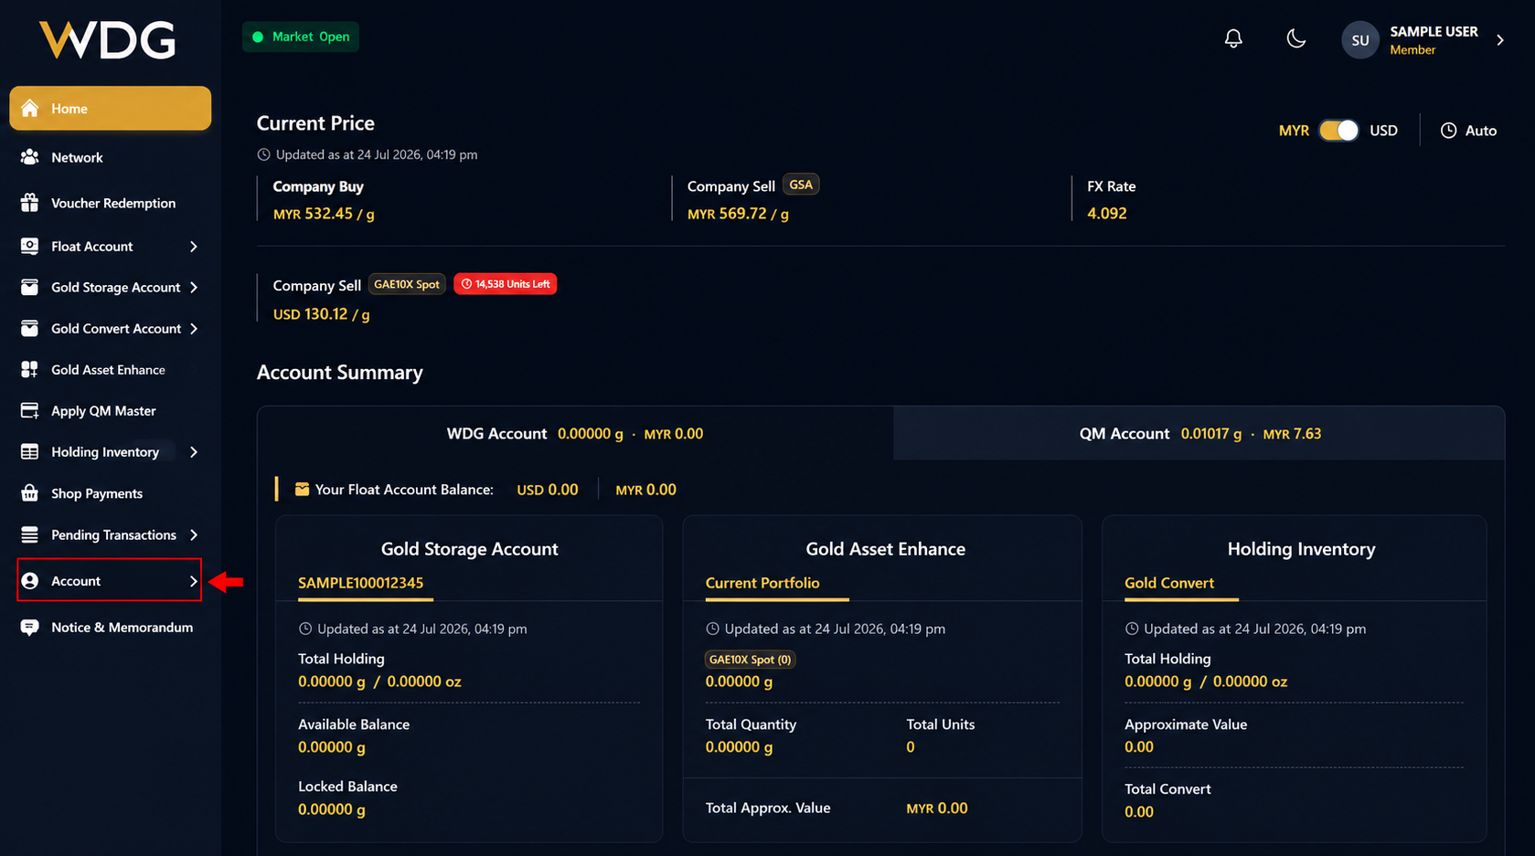Expand the Pending Transactions chevron

(194, 535)
